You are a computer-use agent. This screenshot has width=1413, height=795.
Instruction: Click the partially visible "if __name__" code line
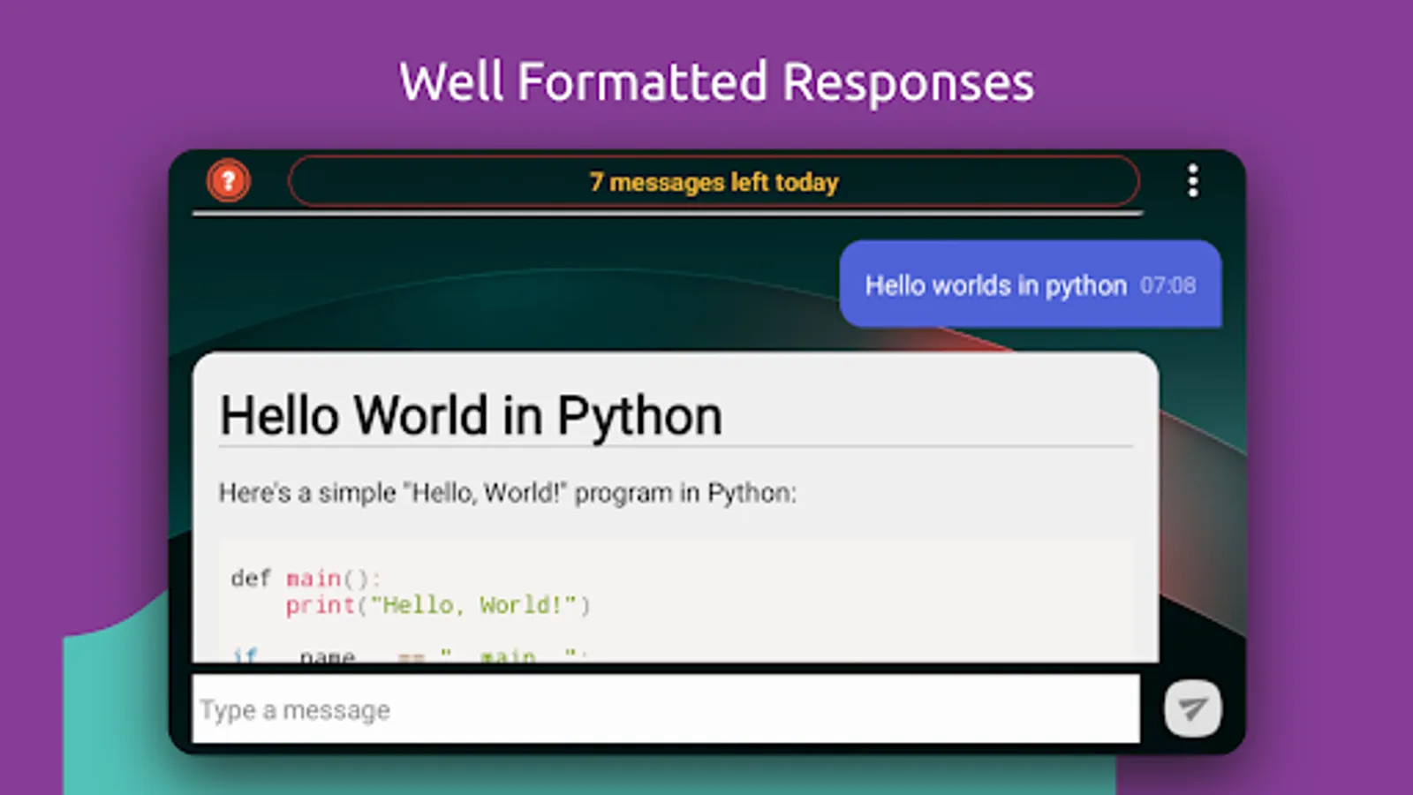(406, 655)
